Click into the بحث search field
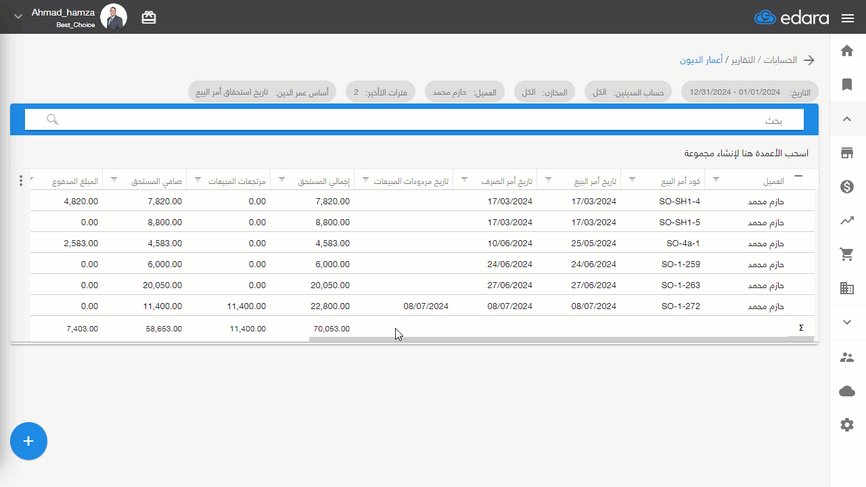The image size is (866, 487). click(414, 120)
